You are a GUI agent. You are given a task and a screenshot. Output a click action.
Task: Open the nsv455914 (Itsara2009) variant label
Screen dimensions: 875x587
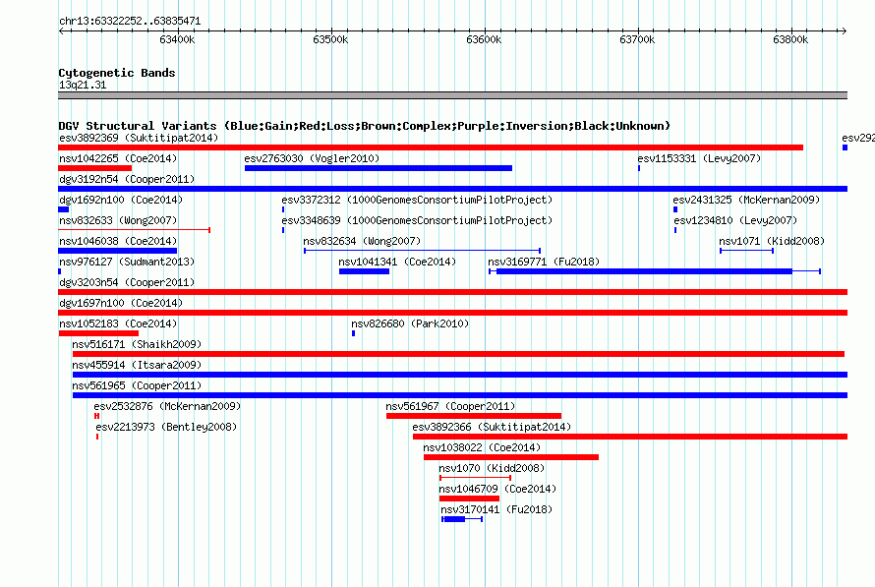click(x=137, y=365)
